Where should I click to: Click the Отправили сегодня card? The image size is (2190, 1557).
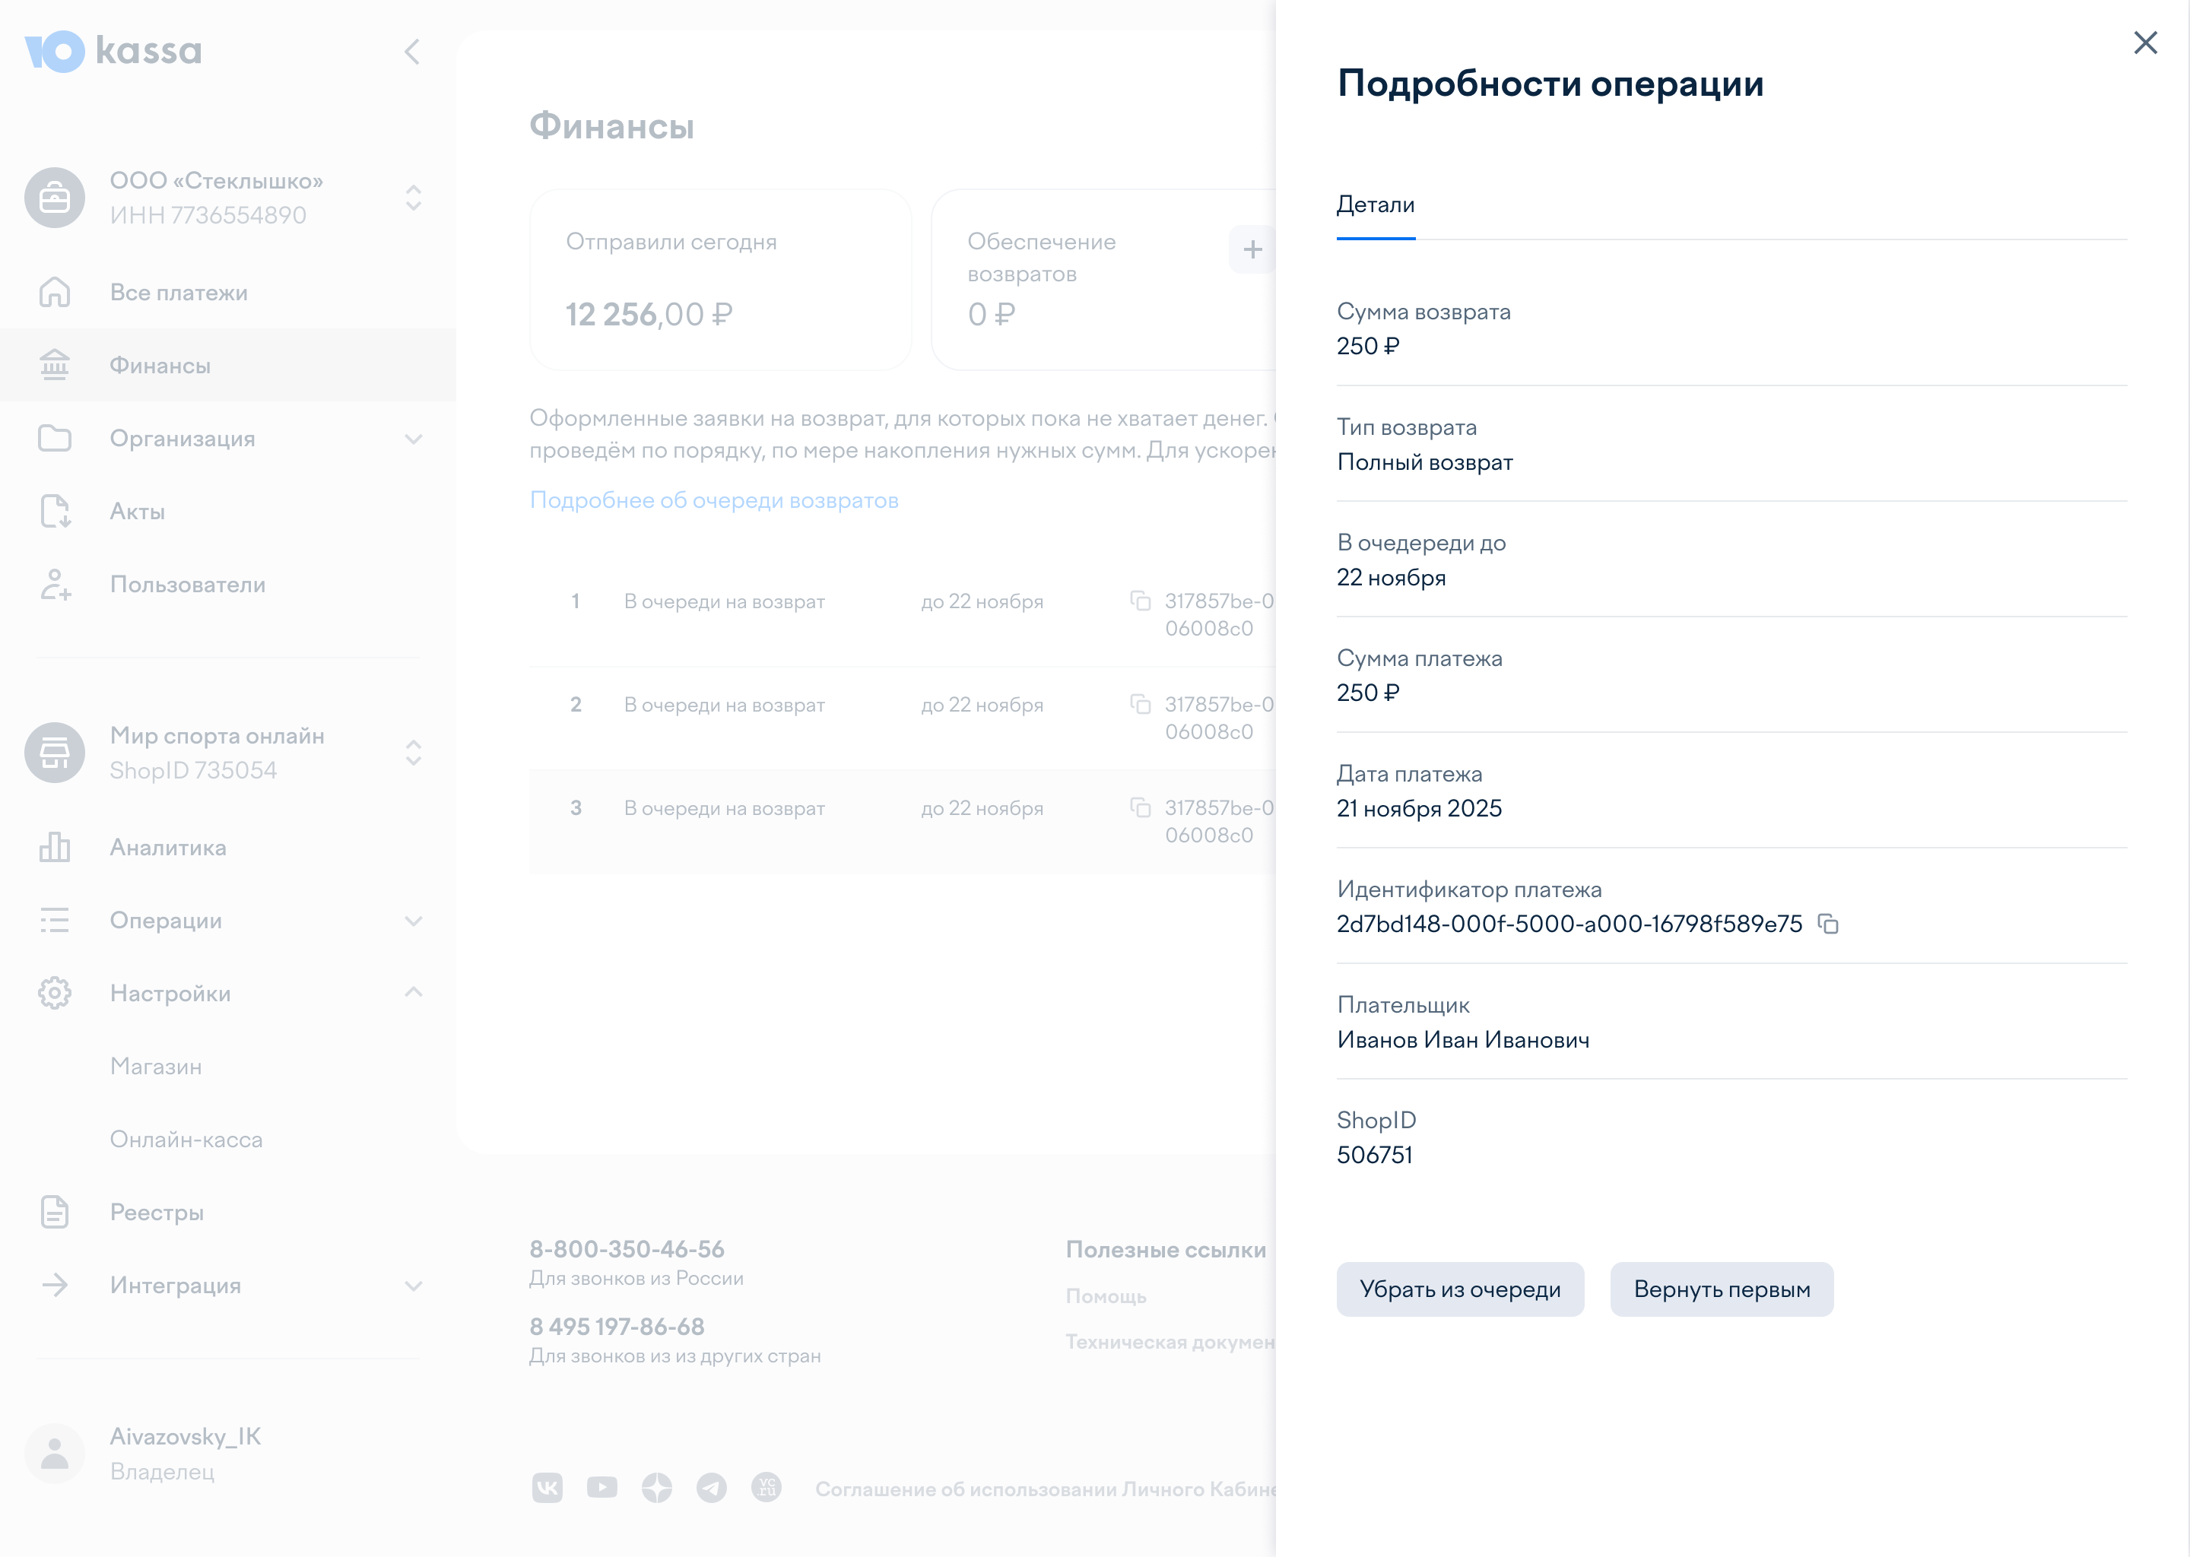[720, 280]
